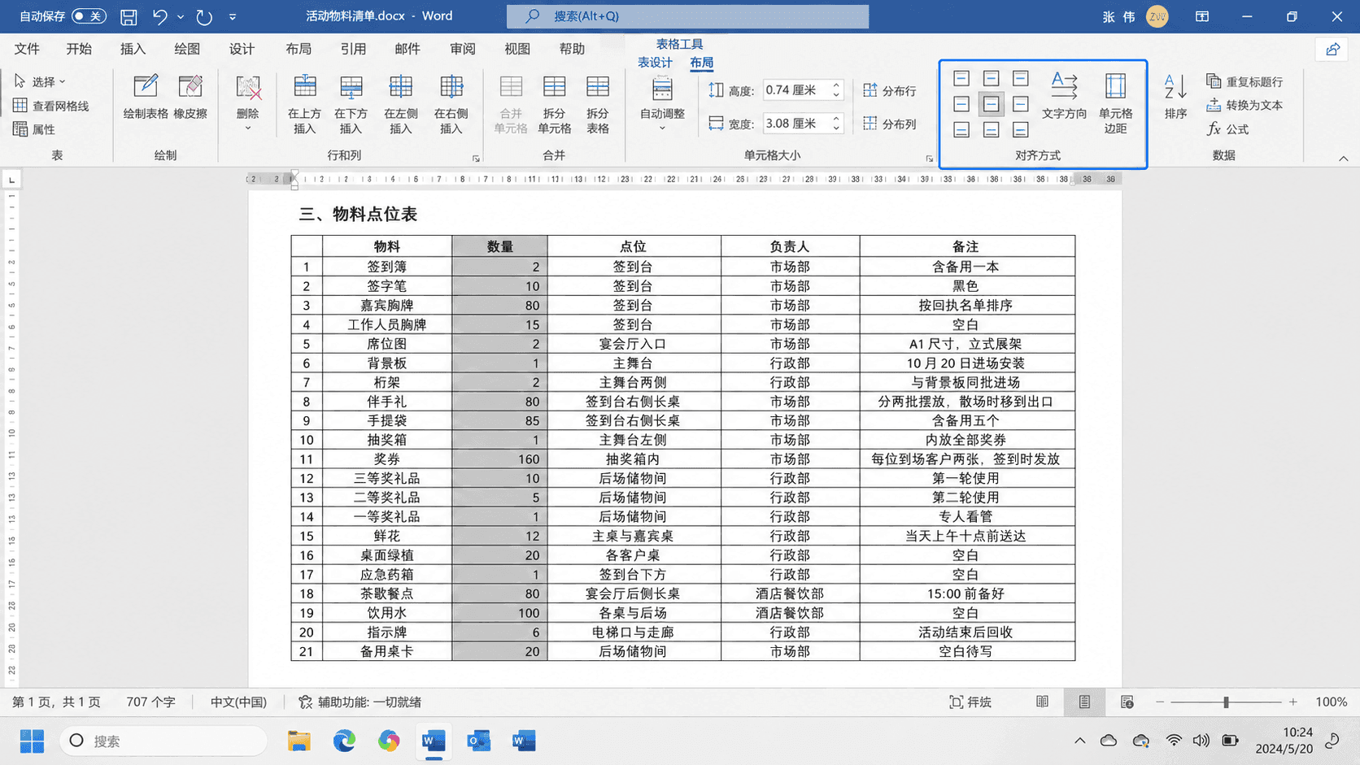This screenshot has width=1360, height=765.
Task: Click 转换为文本 convert to text
Action: [x=1244, y=105]
